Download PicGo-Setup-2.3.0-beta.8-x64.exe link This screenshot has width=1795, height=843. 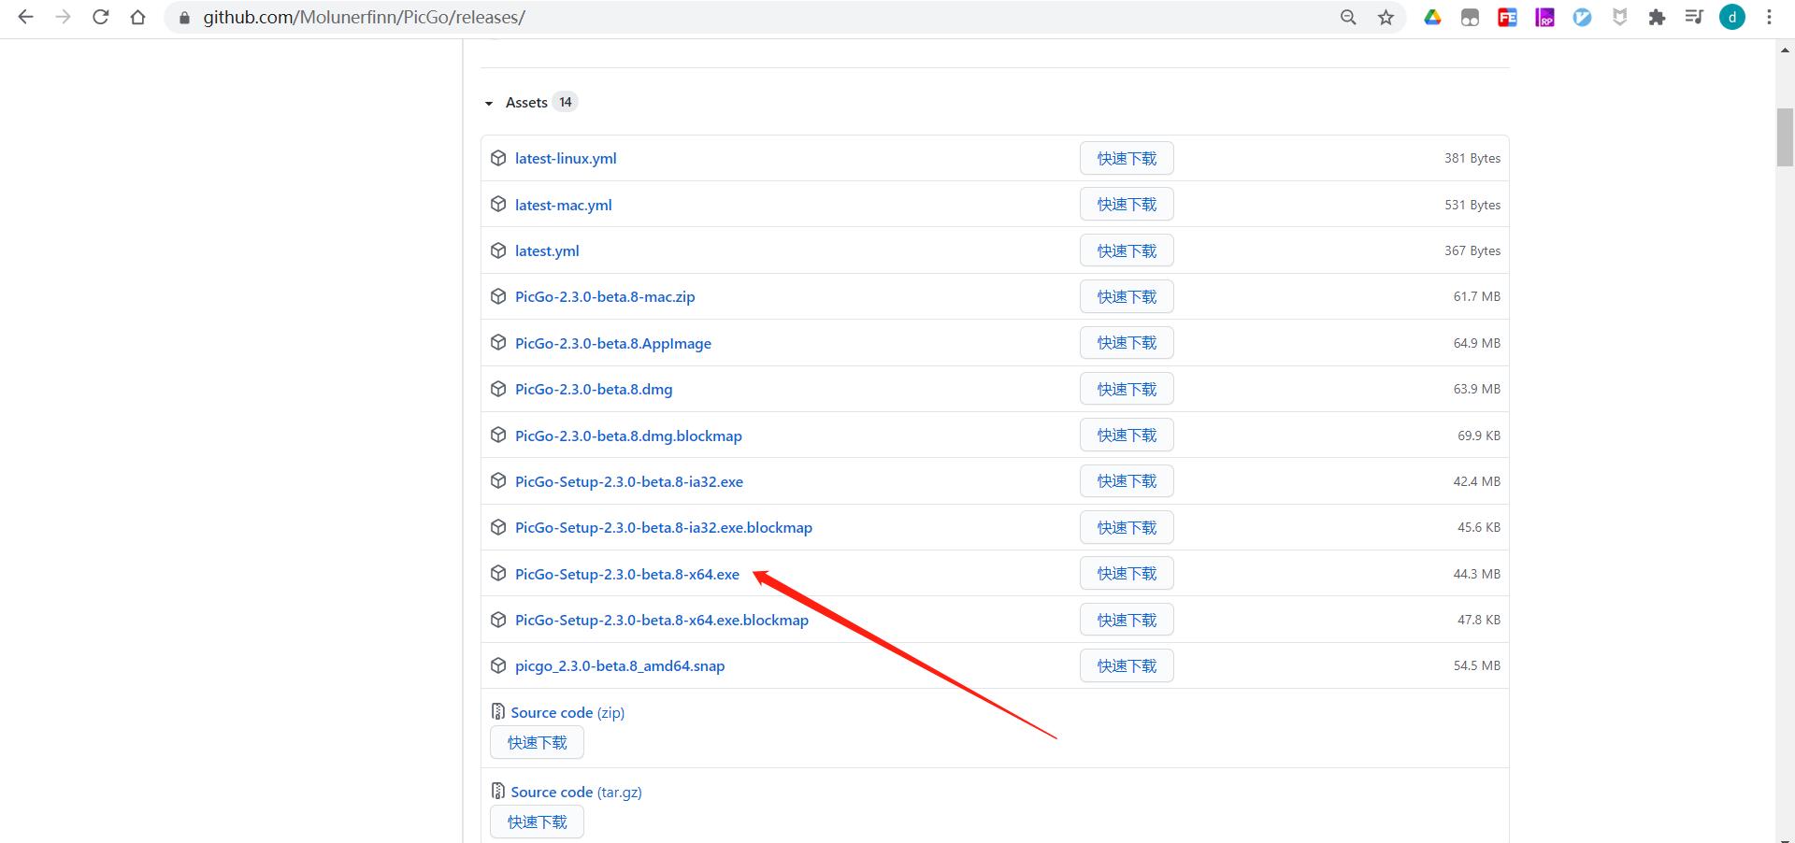pyautogui.click(x=627, y=574)
